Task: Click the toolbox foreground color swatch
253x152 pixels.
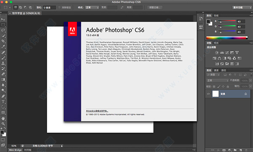Action: 2,132
